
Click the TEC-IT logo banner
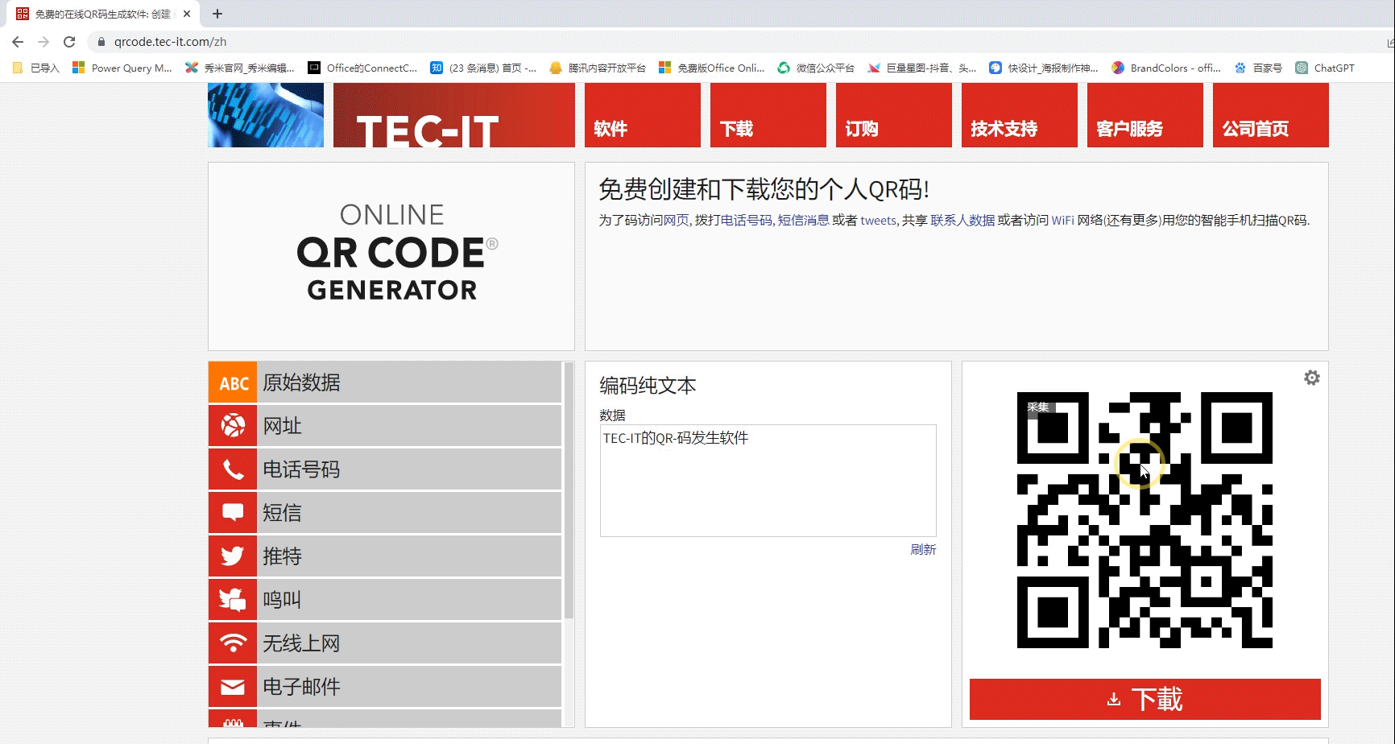click(x=454, y=115)
